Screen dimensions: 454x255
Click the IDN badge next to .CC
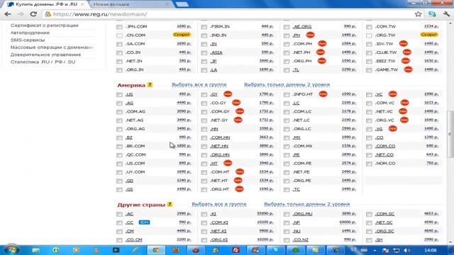pyautogui.click(x=144, y=222)
